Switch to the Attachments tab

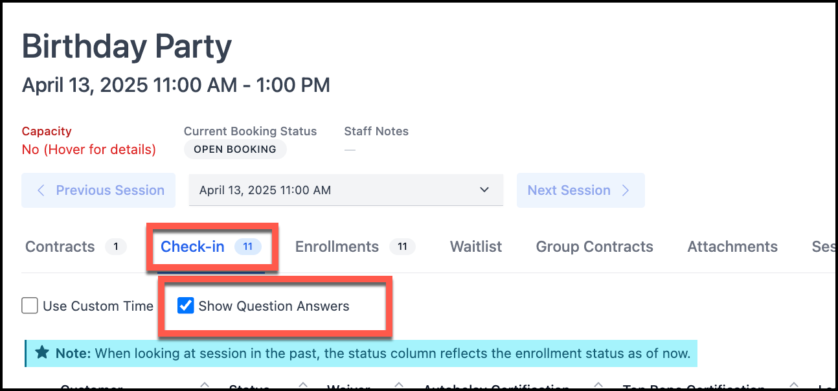point(732,247)
